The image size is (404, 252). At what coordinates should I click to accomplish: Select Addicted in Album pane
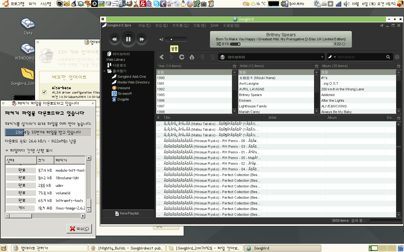[x=358, y=95]
